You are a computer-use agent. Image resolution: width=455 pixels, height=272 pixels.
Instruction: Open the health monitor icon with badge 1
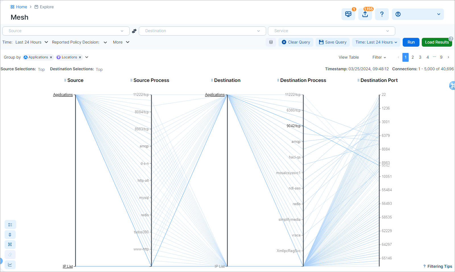[x=348, y=14]
